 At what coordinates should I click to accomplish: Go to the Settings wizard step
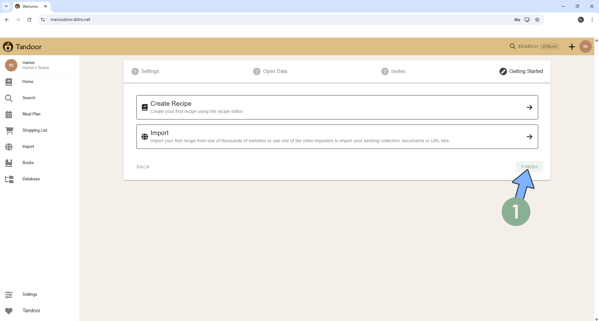pyautogui.click(x=145, y=71)
